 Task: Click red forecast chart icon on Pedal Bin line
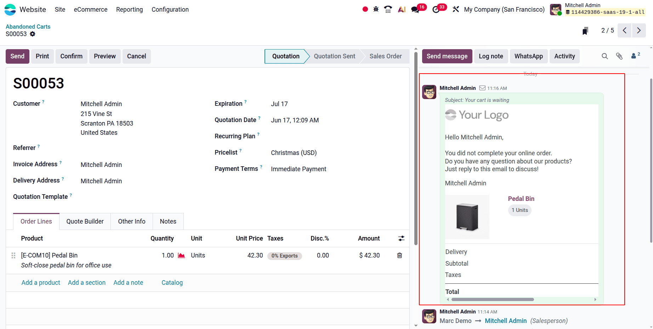tap(181, 255)
